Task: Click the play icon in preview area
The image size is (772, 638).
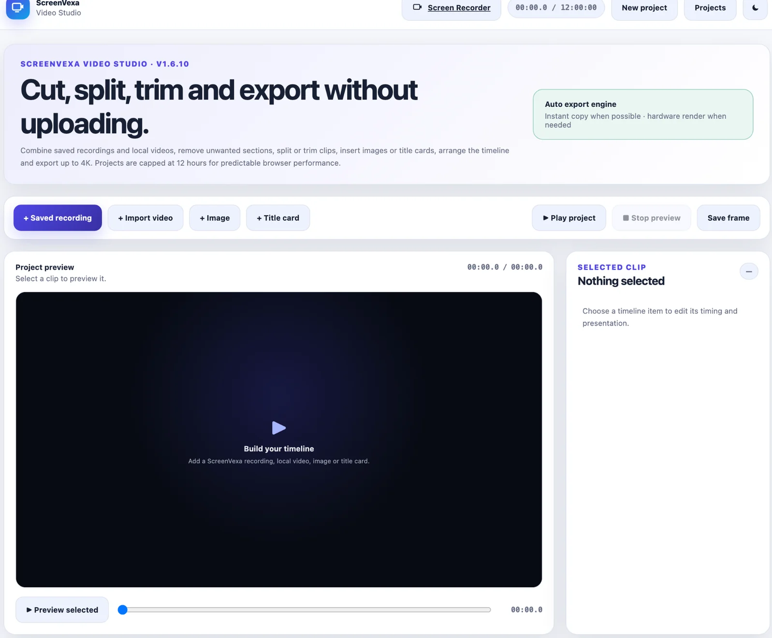Action: (278, 428)
